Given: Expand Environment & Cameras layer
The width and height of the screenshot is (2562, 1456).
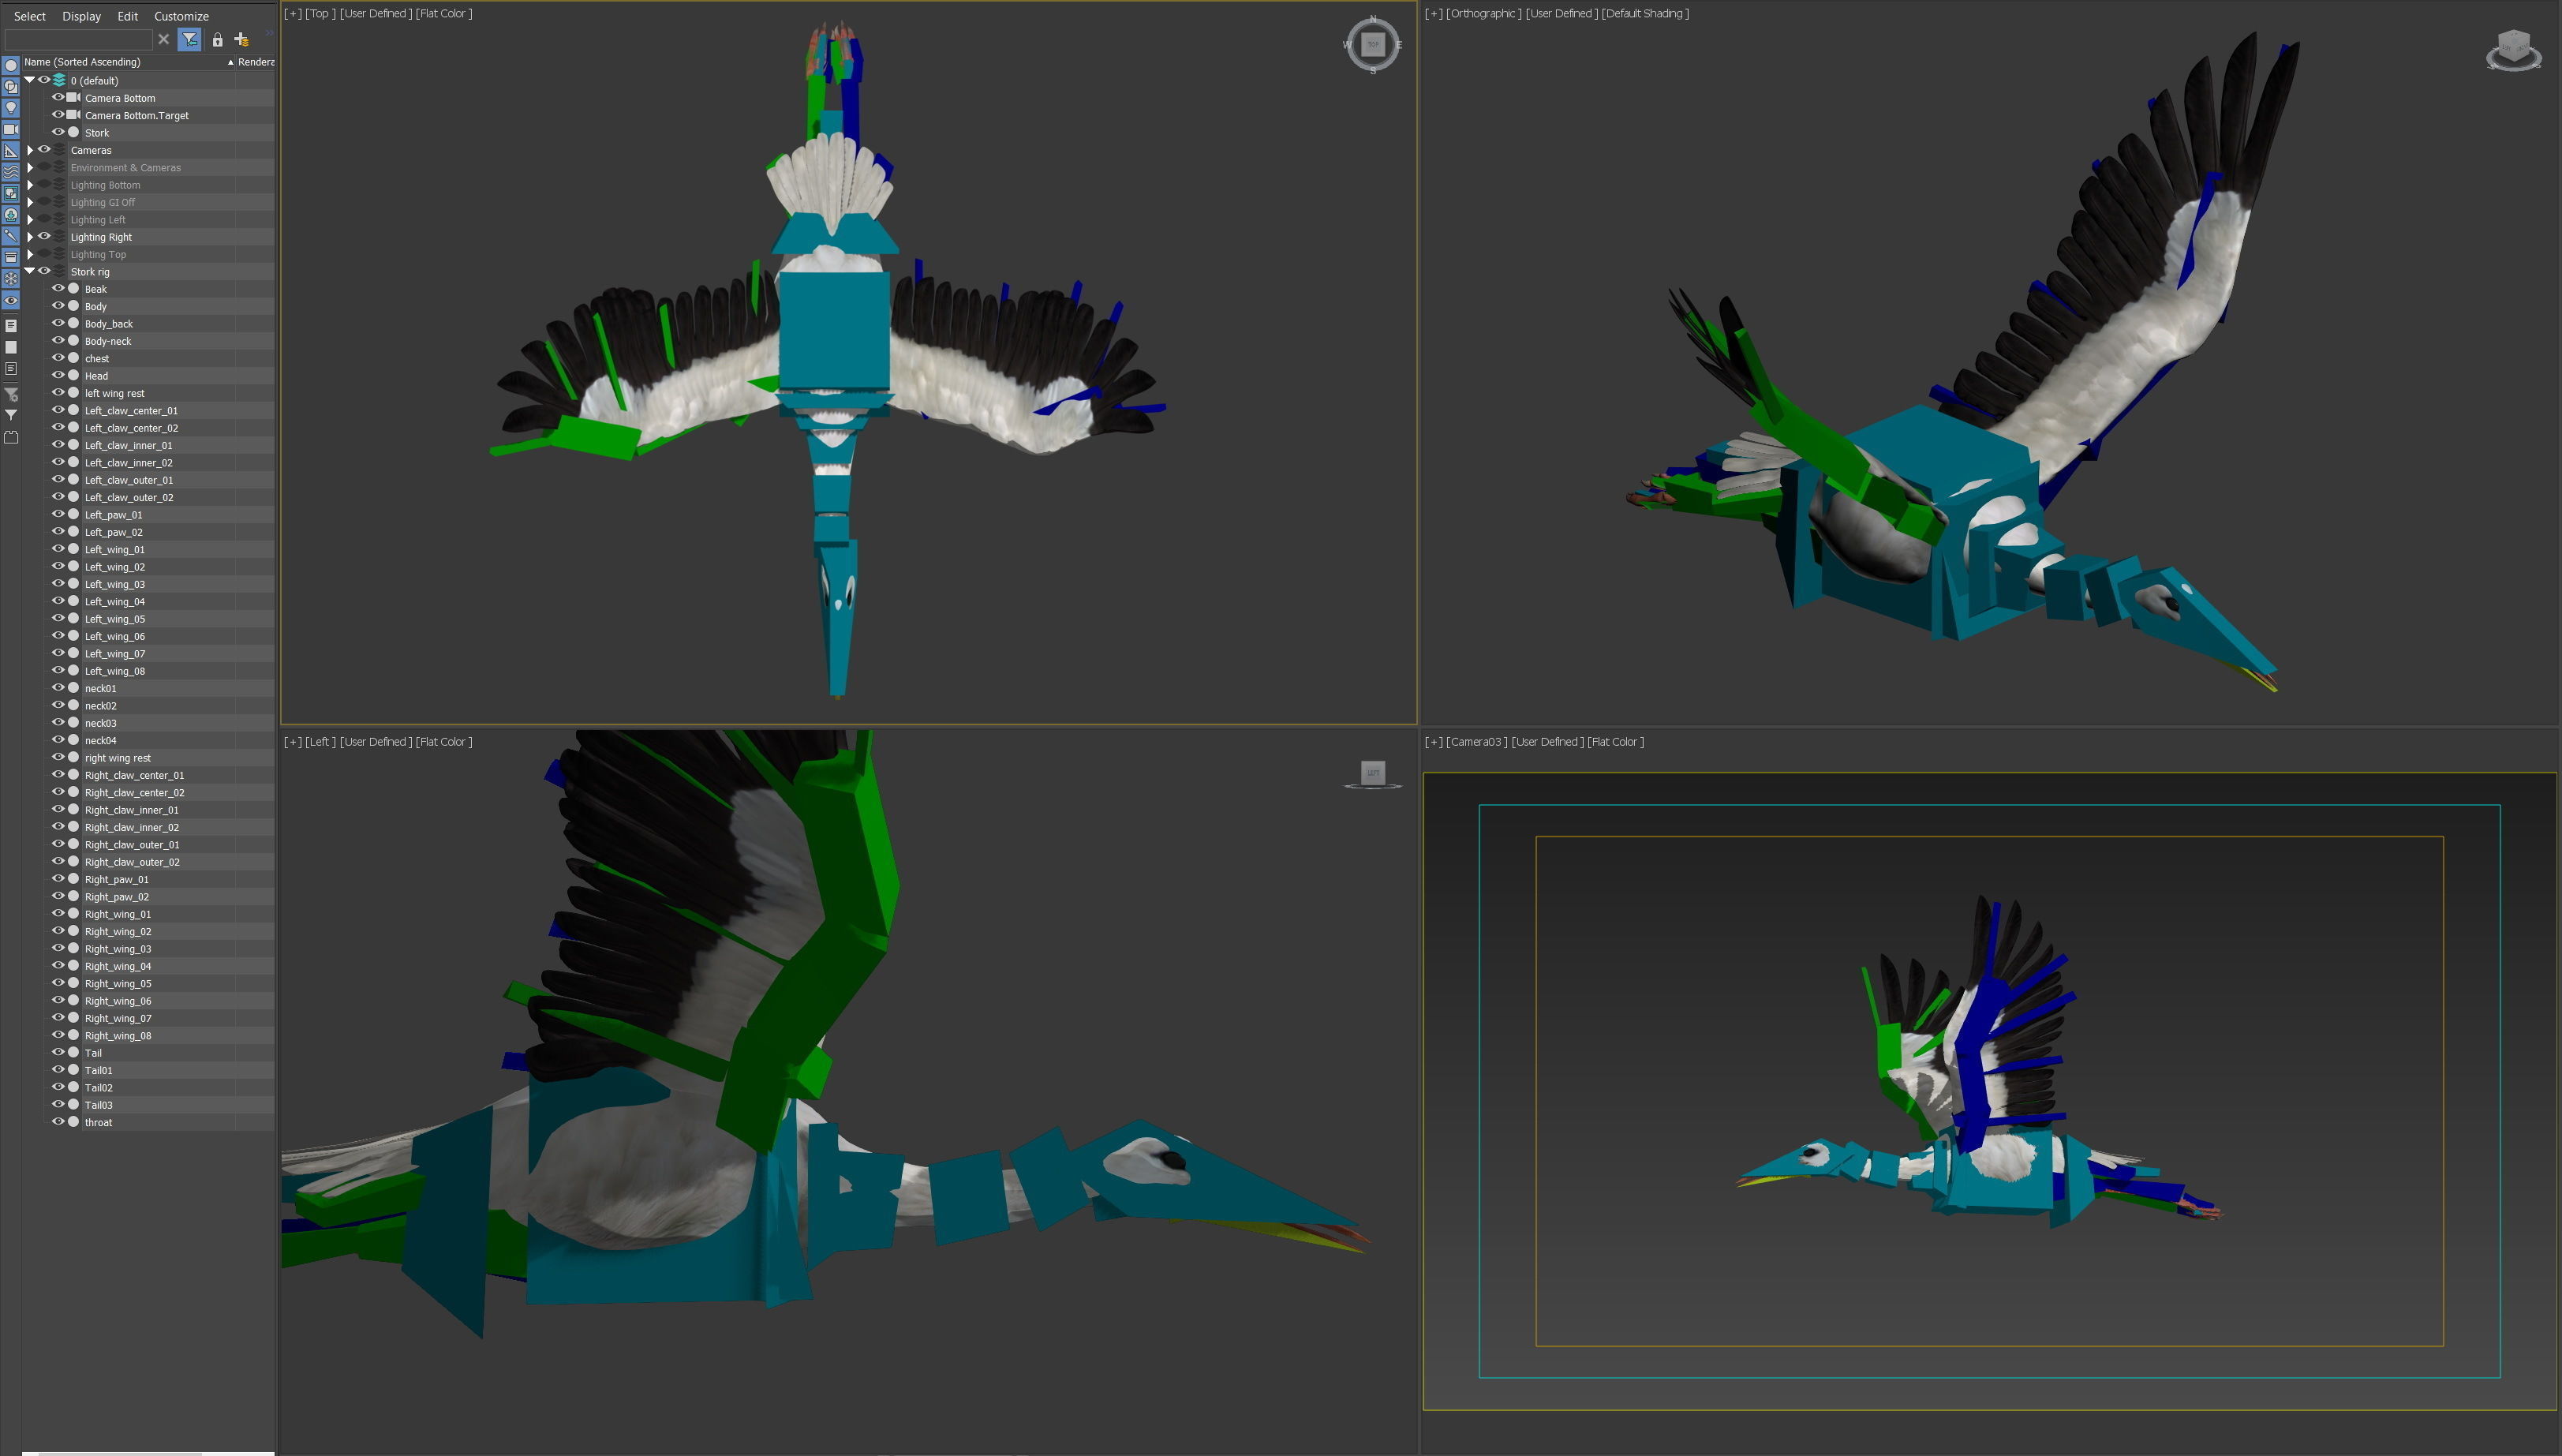Looking at the screenshot, I should pyautogui.click(x=30, y=167).
